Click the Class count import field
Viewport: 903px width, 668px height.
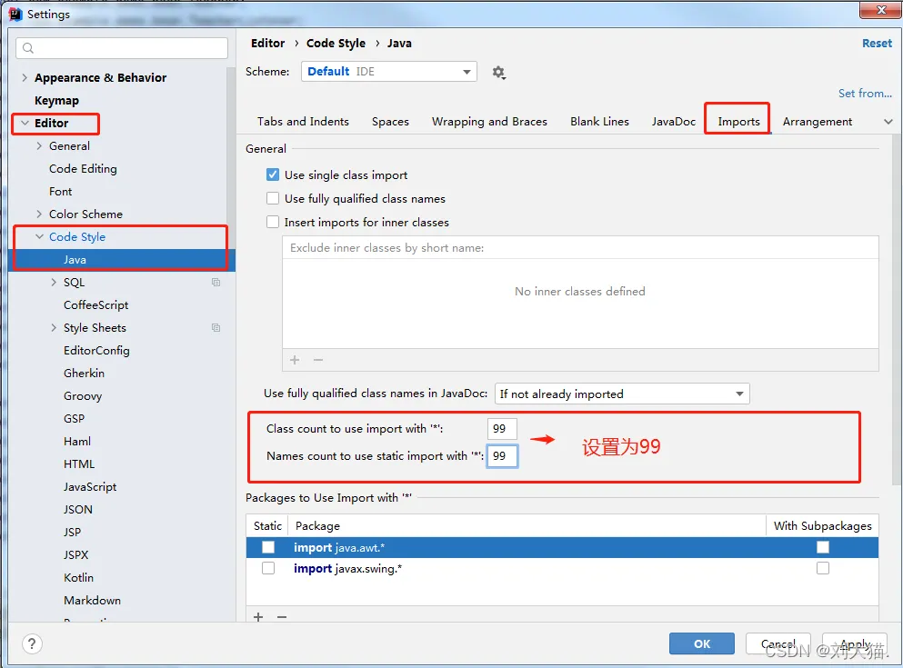click(x=502, y=429)
